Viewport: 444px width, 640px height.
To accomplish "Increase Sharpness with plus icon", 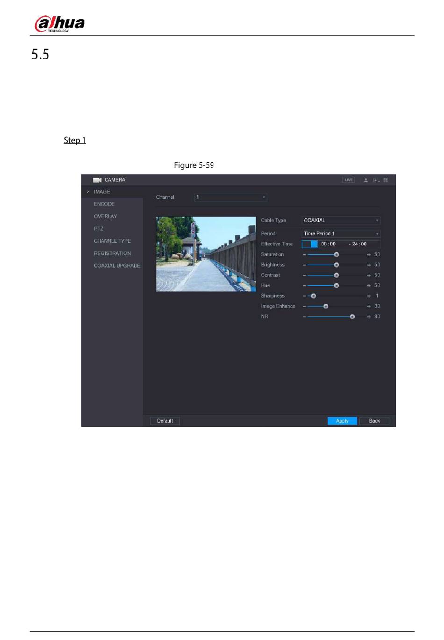I will pos(369,296).
